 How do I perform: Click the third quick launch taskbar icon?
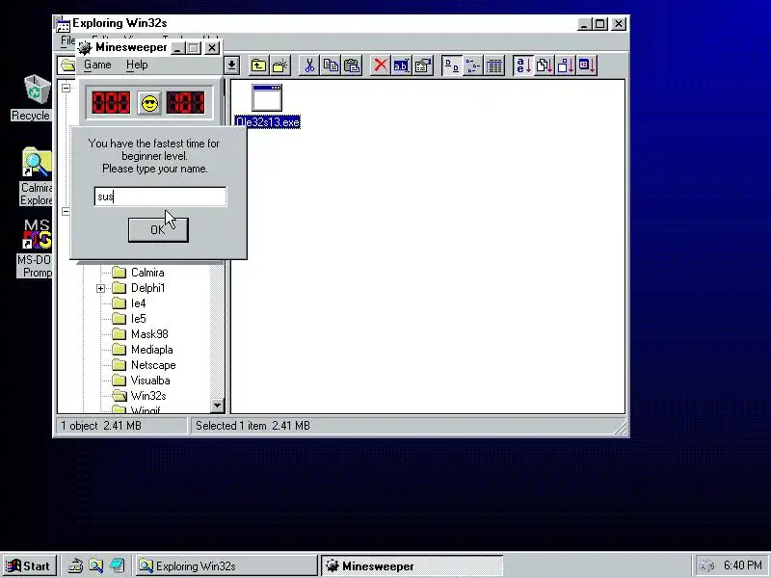coord(117,565)
